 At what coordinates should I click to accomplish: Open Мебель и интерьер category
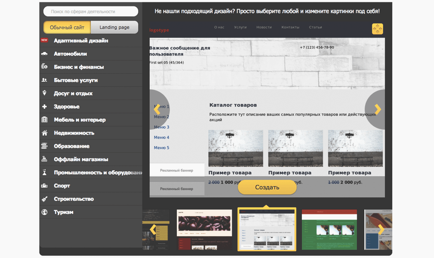coord(91,120)
